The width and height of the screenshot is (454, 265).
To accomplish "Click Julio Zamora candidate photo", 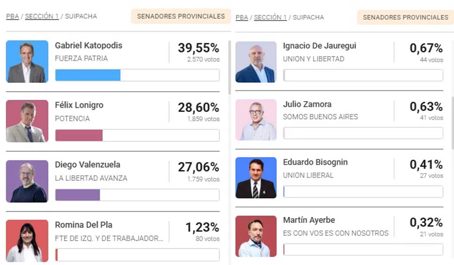I will coord(256,120).
